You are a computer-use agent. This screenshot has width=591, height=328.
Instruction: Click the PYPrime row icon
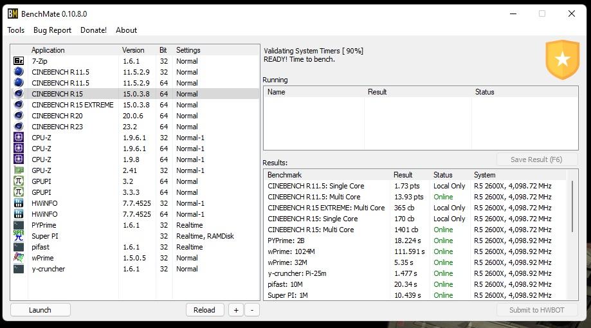(x=19, y=224)
